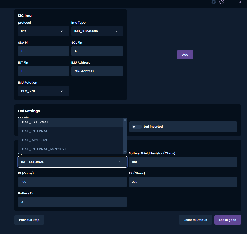Maximize the application window
Screen dimensions: 247x234
[240, 2]
